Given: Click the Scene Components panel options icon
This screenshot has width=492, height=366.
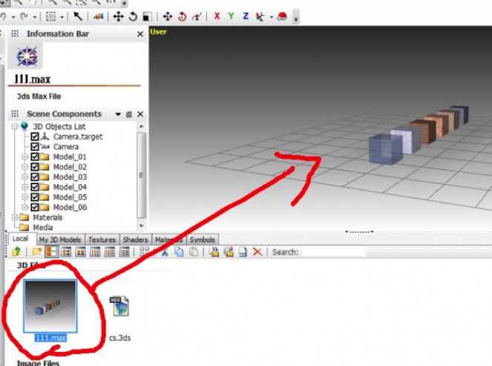Looking at the screenshot, I should point(129,114).
